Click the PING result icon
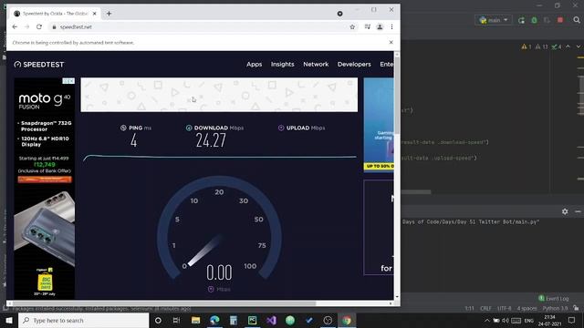This screenshot has height=328, width=584. (123, 128)
